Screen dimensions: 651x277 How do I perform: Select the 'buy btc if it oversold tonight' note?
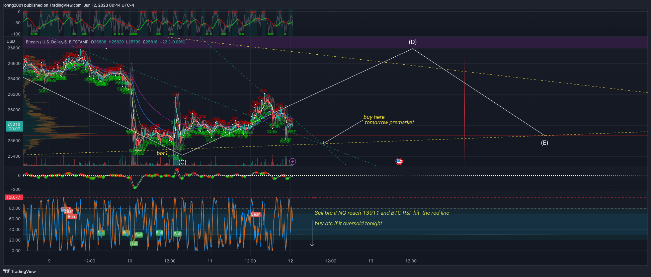coord(348,224)
